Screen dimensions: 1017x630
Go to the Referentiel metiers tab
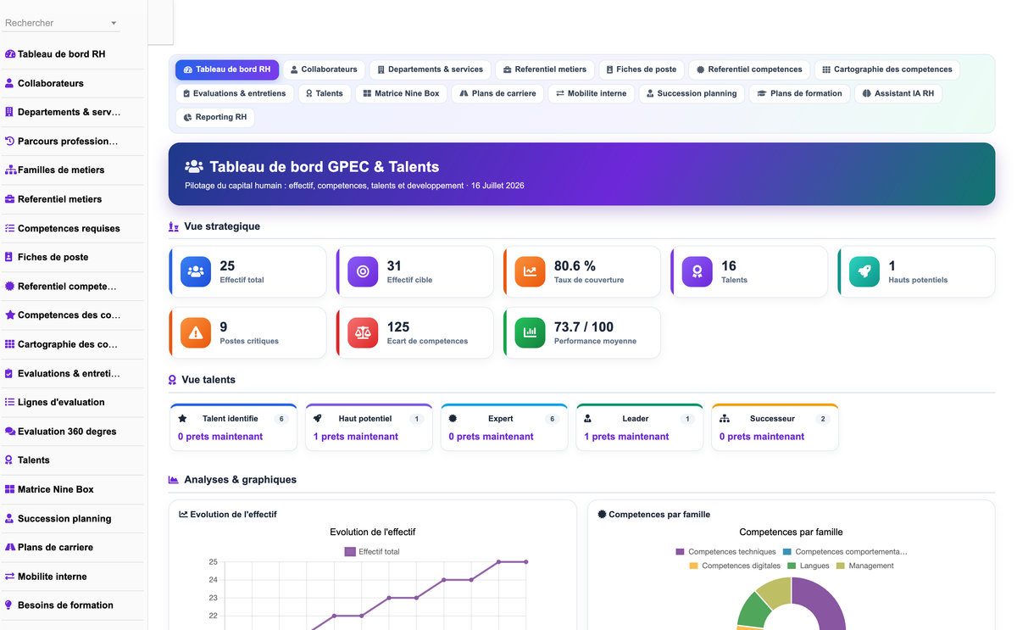545,70
